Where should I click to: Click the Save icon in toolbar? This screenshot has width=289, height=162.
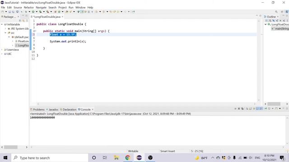click(x=9, y=12)
